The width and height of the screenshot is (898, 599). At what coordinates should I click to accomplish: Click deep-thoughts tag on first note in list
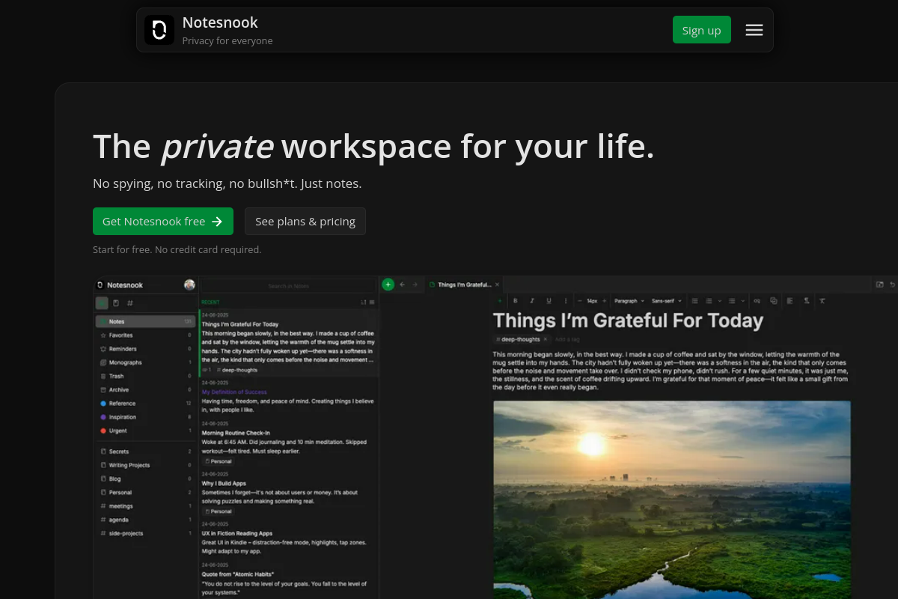coord(237,370)
